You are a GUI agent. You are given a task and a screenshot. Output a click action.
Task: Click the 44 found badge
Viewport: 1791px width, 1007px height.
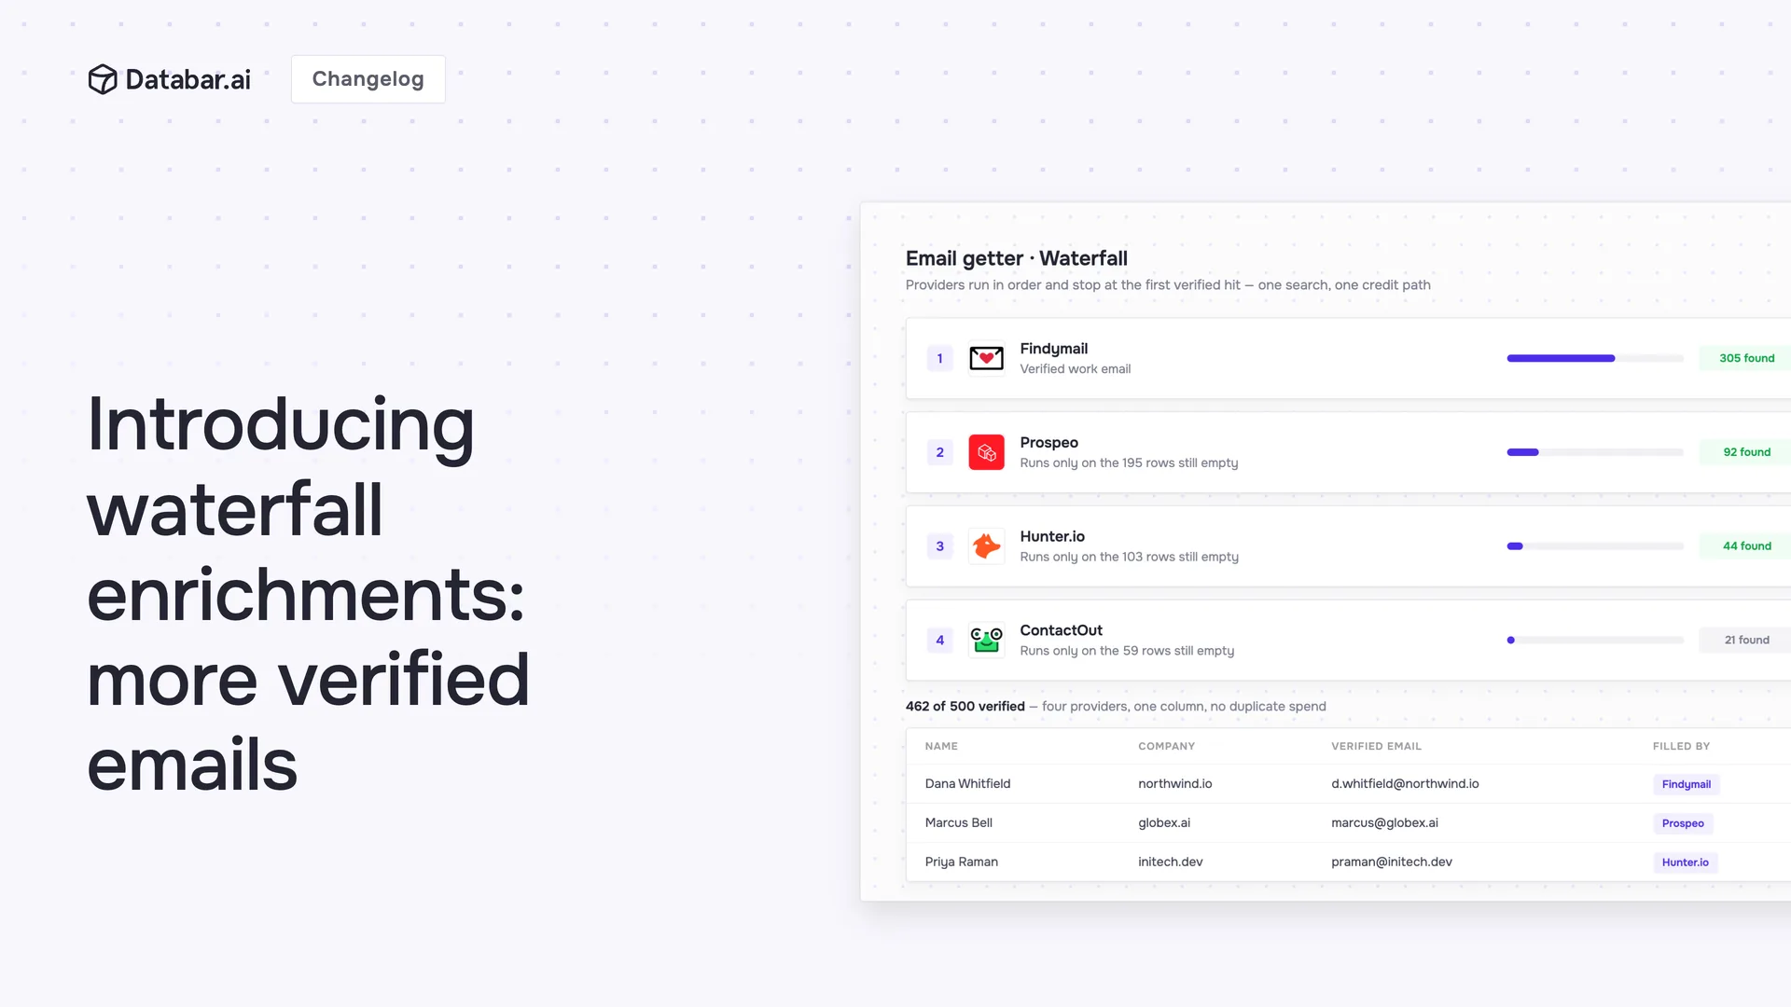(x=1746, y=546)
